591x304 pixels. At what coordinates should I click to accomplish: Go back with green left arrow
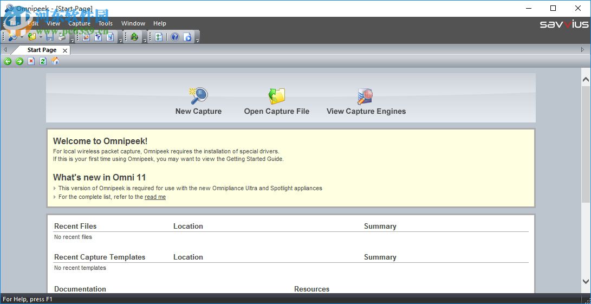click(x=8, y=61)
